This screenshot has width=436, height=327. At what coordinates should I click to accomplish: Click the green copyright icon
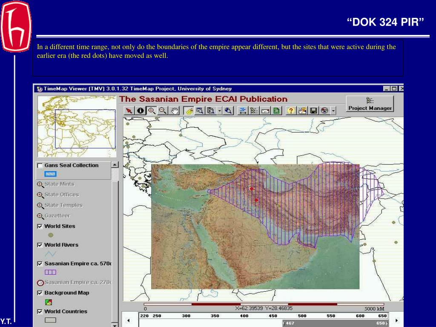[276, 111]
